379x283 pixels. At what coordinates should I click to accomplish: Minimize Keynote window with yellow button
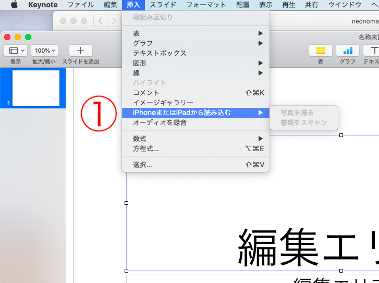(x=18, y=37)
